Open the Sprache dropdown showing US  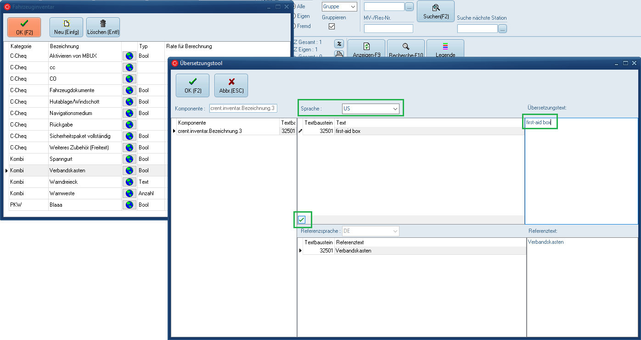[370, 109]
